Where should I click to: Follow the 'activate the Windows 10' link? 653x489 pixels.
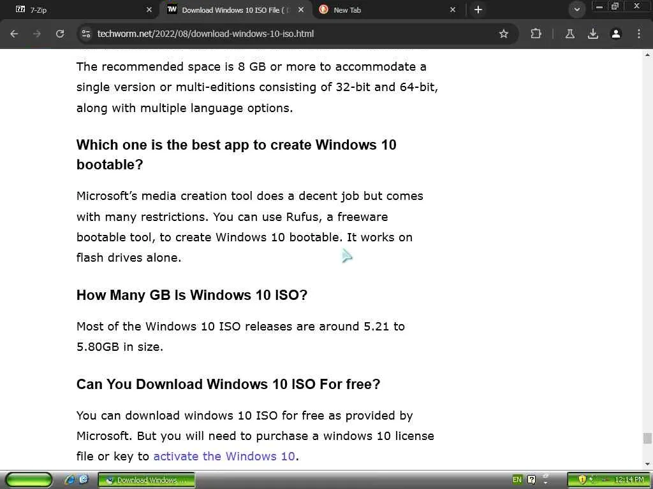pyautogui.click(x=224, y=456)
